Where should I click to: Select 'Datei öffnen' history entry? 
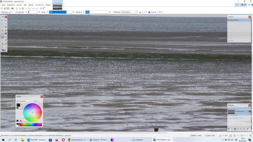coord(239,20)
